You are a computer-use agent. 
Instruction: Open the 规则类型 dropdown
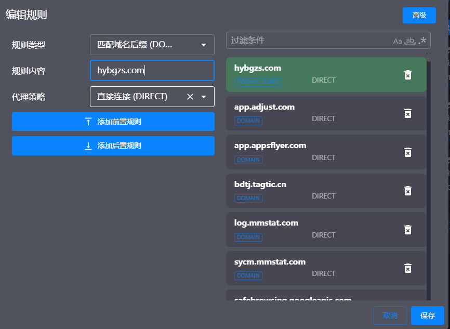click(x=152, y=45)
